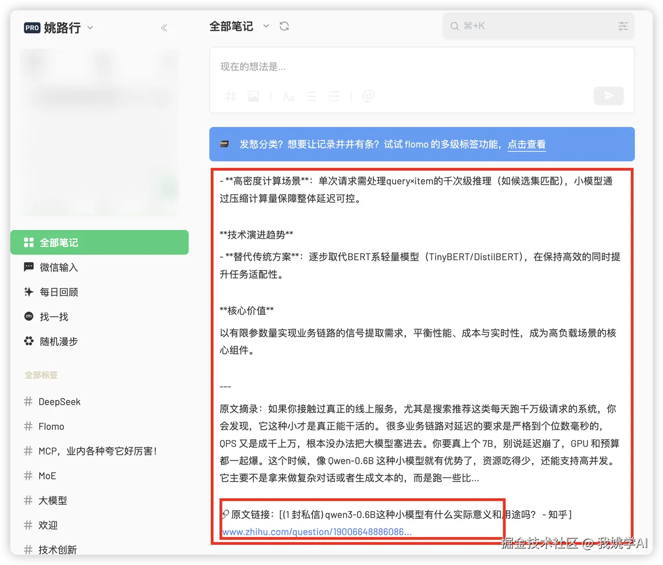The height and width of the screenshot is (565, 663).
Task: Click the hash icon beside MoE
Action: [x=28, y=476]
